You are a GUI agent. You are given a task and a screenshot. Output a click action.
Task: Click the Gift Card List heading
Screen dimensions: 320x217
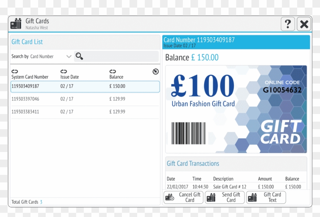click(x=27, y=42)
